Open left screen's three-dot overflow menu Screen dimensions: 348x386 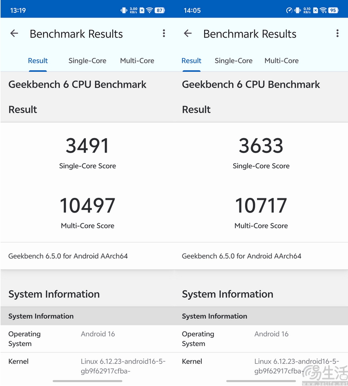pyautogui.click(x=164, y=33)
